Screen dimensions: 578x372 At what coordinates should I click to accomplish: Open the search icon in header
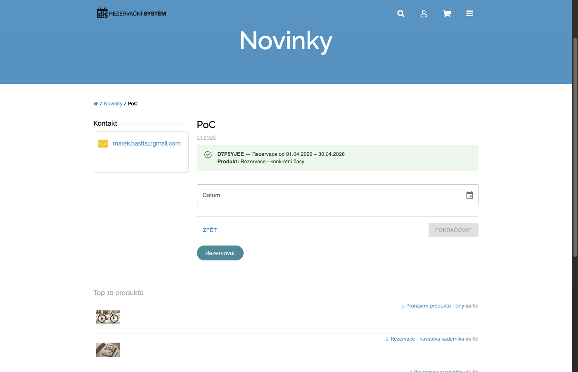tap(400, 14)
